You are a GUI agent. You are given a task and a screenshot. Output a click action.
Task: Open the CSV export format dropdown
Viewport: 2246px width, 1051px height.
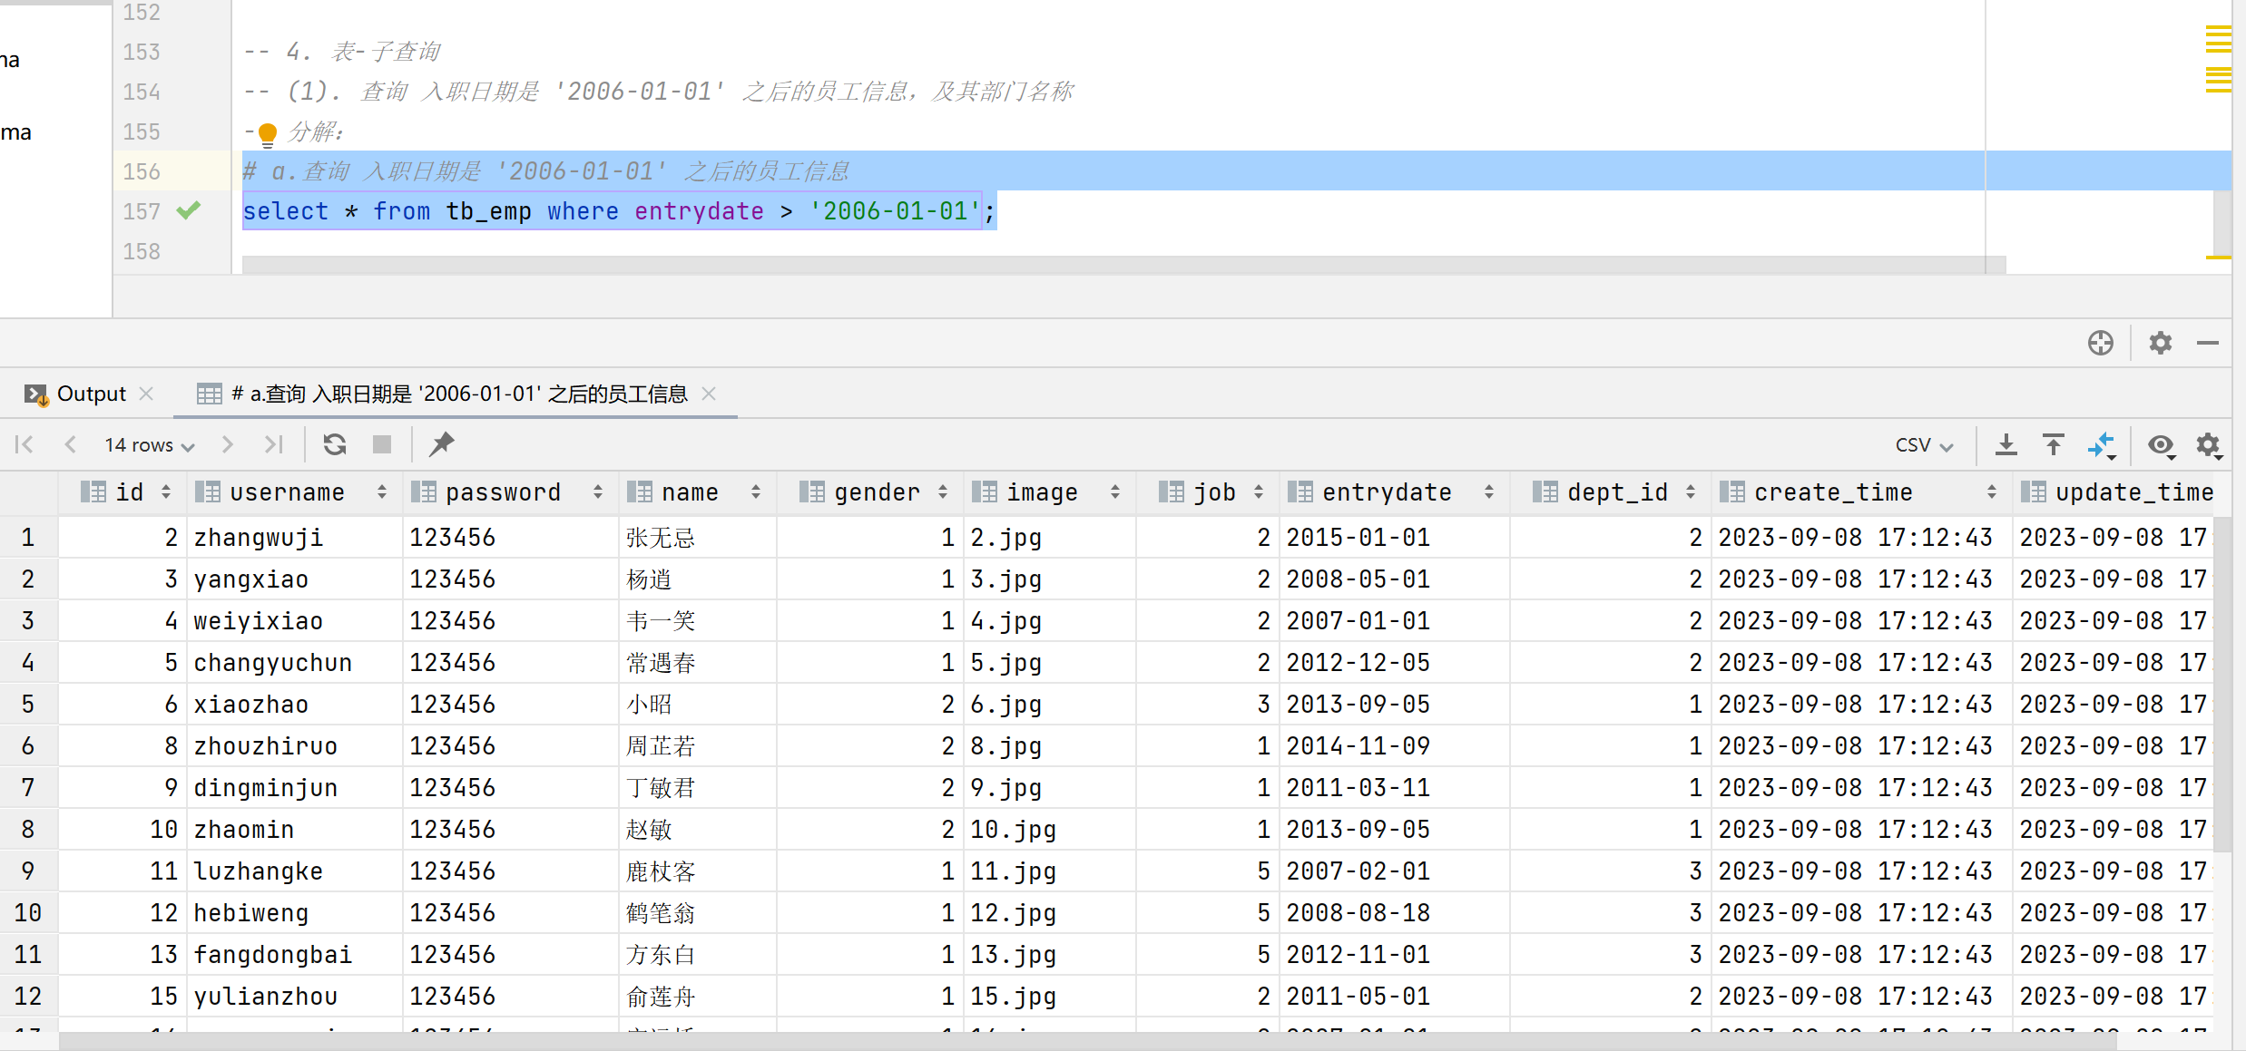1923,444
